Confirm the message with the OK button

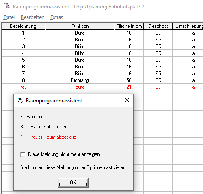73,183
